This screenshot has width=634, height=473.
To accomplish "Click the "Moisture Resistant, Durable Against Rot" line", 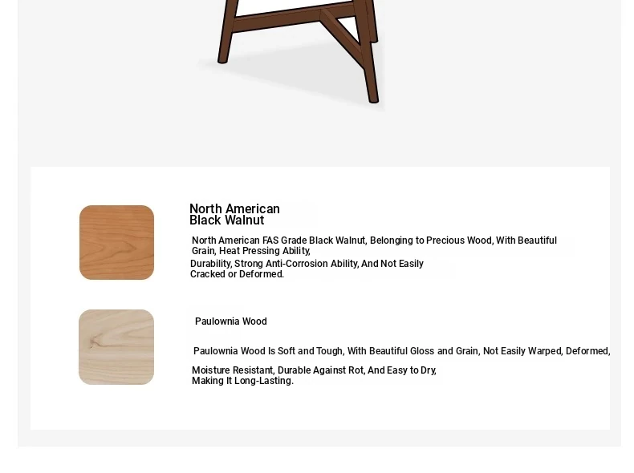I will coord(314,370).
